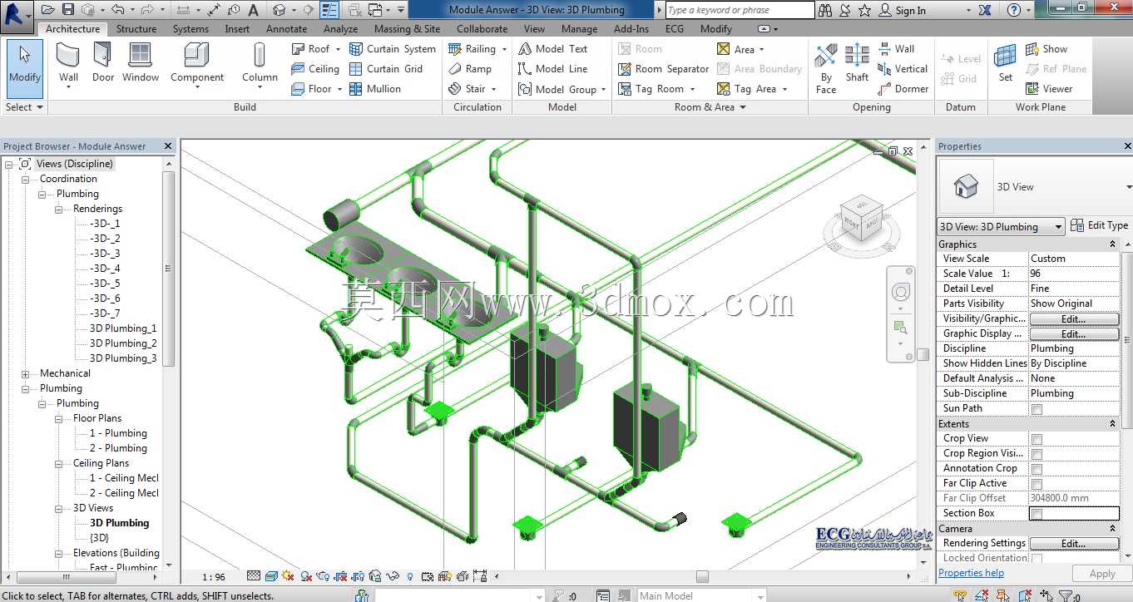Open the Properties help link
The image size is (1133, 602).
971,573
